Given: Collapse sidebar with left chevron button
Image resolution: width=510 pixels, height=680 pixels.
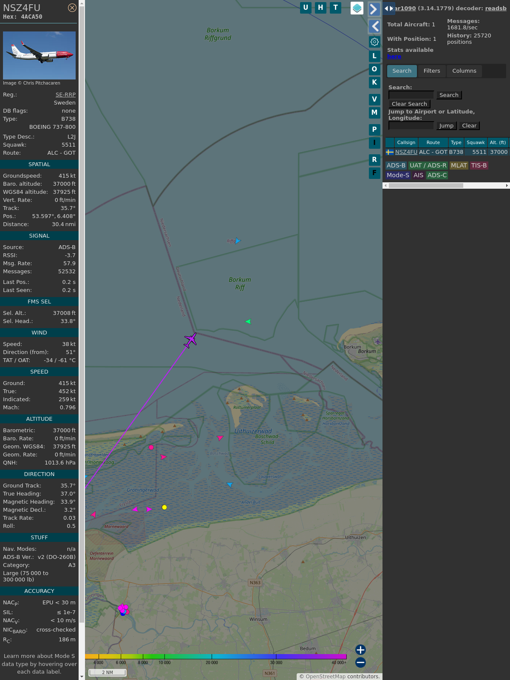Looking at the screenshot, I should 374,26.
